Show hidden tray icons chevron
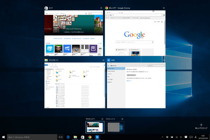This screenshot has width=210, height=140. (x=163, y=137)
